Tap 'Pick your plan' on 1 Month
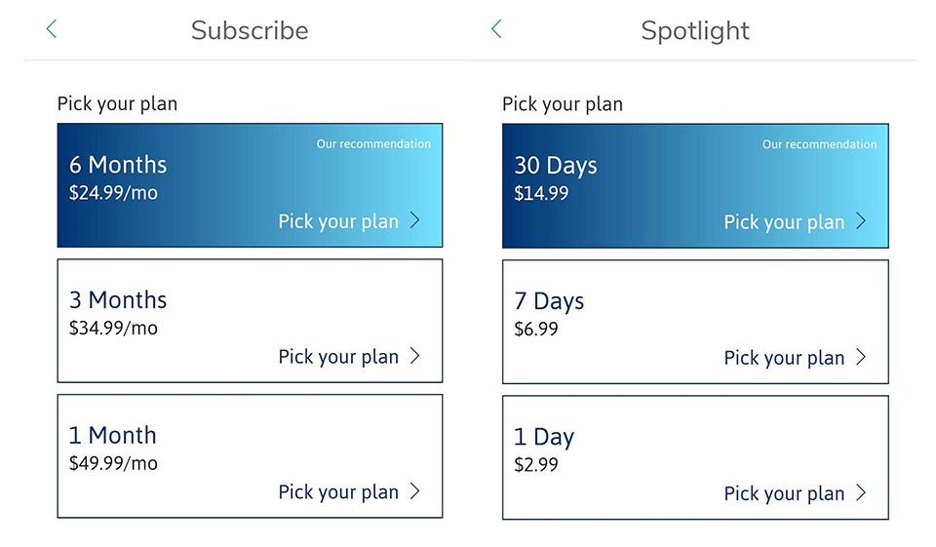The width and height of the screenshot is (936, 547). pos(338,491)
